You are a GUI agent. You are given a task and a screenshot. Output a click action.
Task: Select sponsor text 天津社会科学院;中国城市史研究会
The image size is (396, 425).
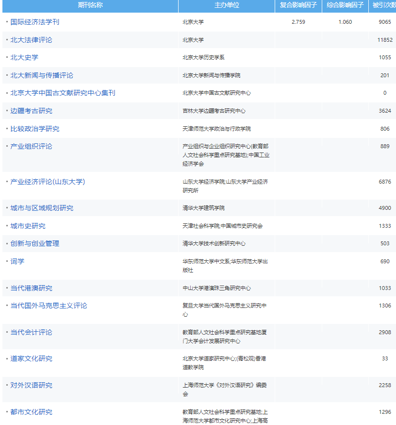[223, 226]
